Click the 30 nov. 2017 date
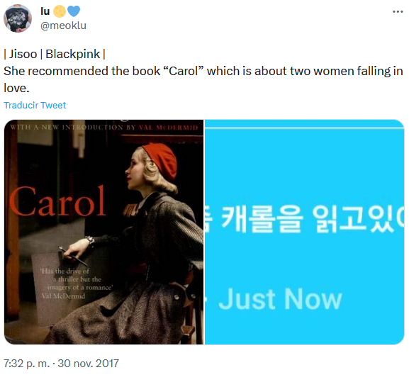This screenshot has width=409, height=382. pyautogui.click(x=88, y=364)
